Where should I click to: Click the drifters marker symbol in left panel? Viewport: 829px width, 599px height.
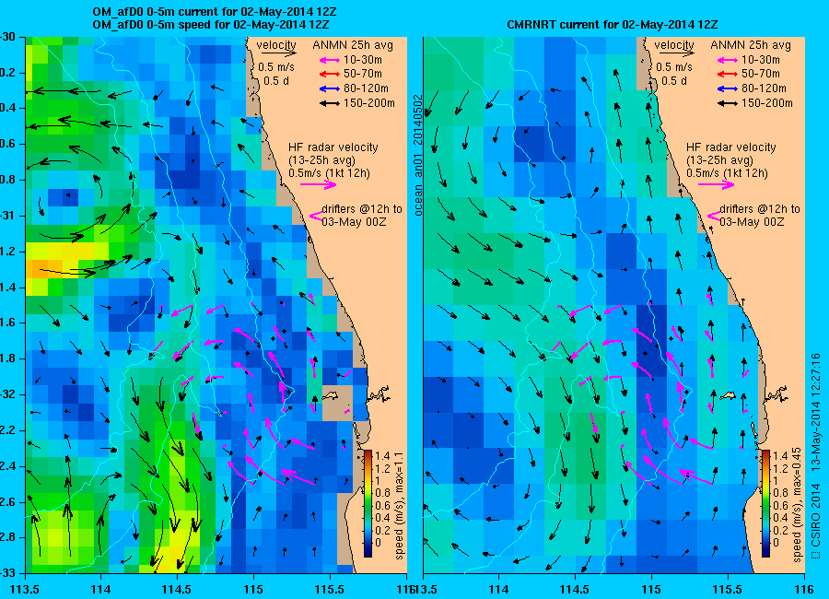[x=316, y=216]
